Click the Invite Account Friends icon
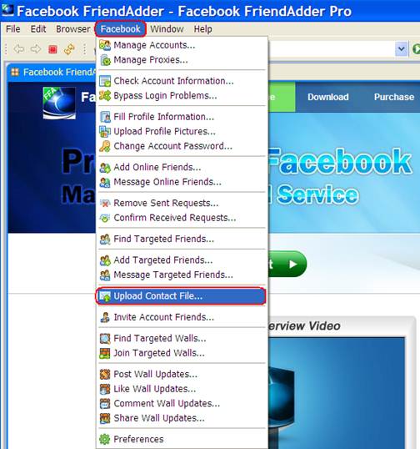 pyautogui.click(x=105, y=317)
